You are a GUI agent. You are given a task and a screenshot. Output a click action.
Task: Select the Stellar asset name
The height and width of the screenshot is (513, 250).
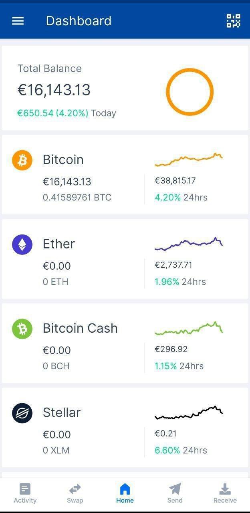pyautogui.click(x=62, y=412)
